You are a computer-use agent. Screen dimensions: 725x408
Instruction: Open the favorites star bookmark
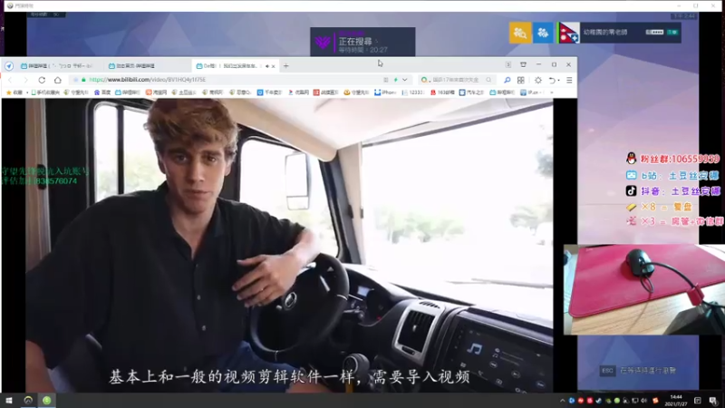pos(14,92)
